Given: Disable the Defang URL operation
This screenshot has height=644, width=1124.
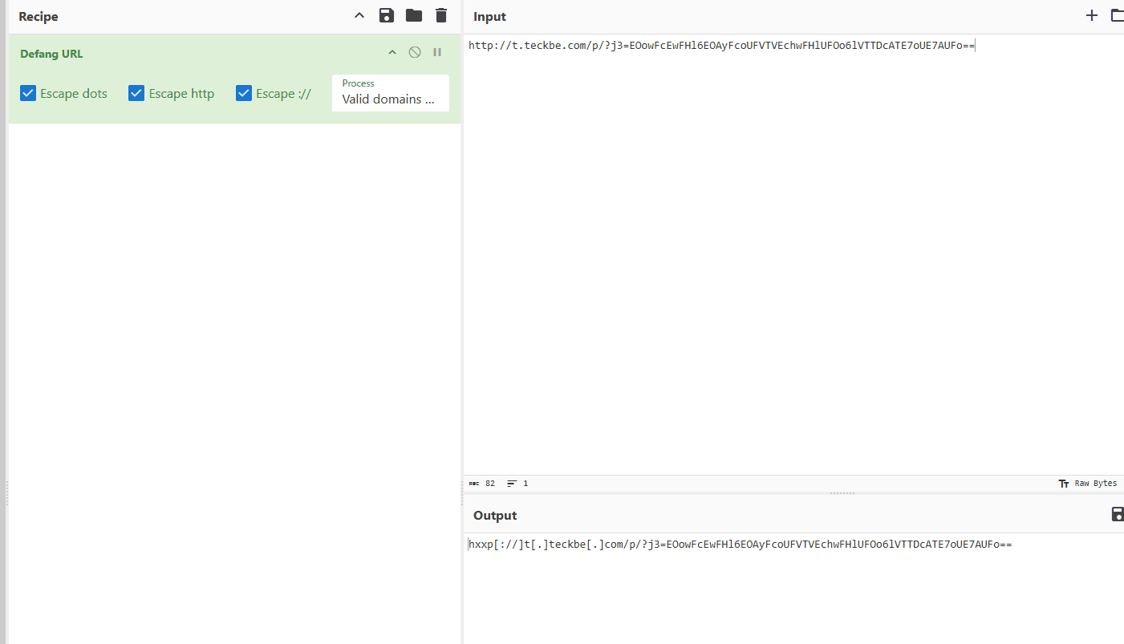Looking at the screenshot, I should click(x=415, y=52).
